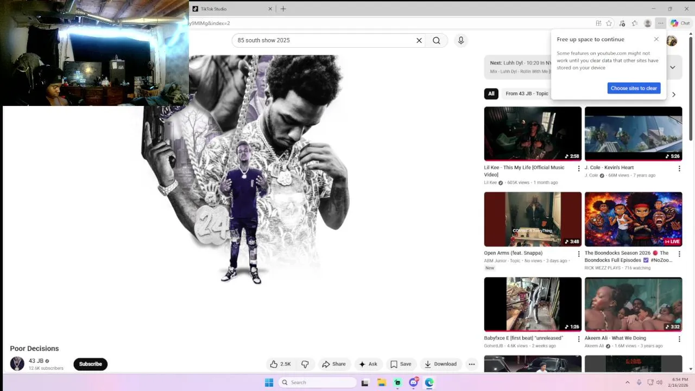Click the 'J. Cole - Kevin's Heart' title
Image resolution: width=695 pixels, height=391 pixels.
point(609,167)
